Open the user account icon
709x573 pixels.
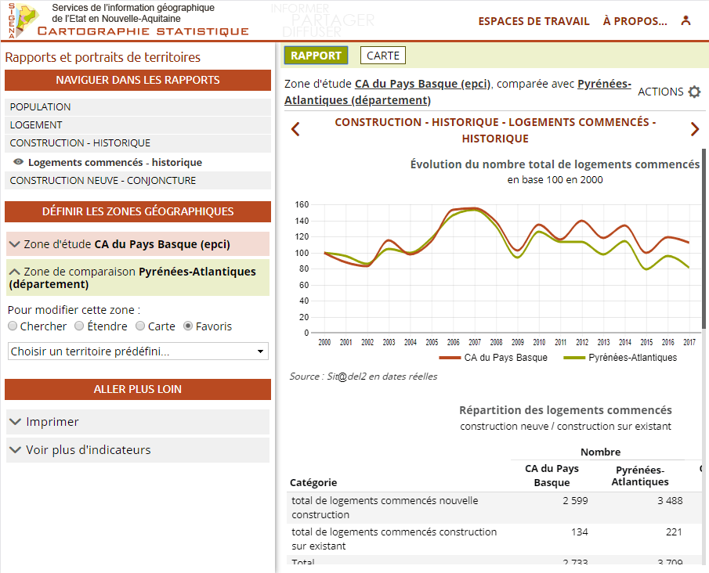point(685,21)
